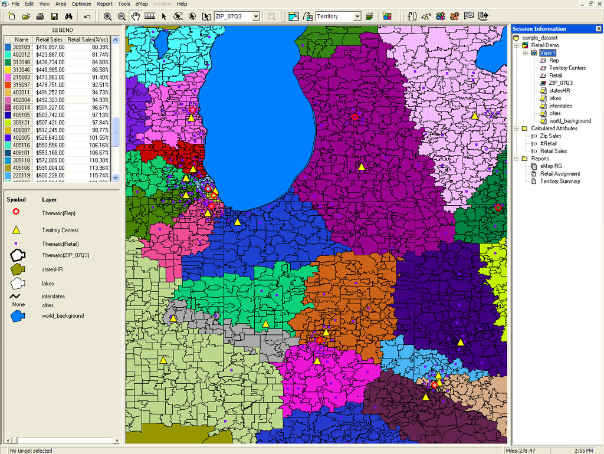Activate the Zoom In tool
Screen dimensions: 604x454
(x=108, y=16)
